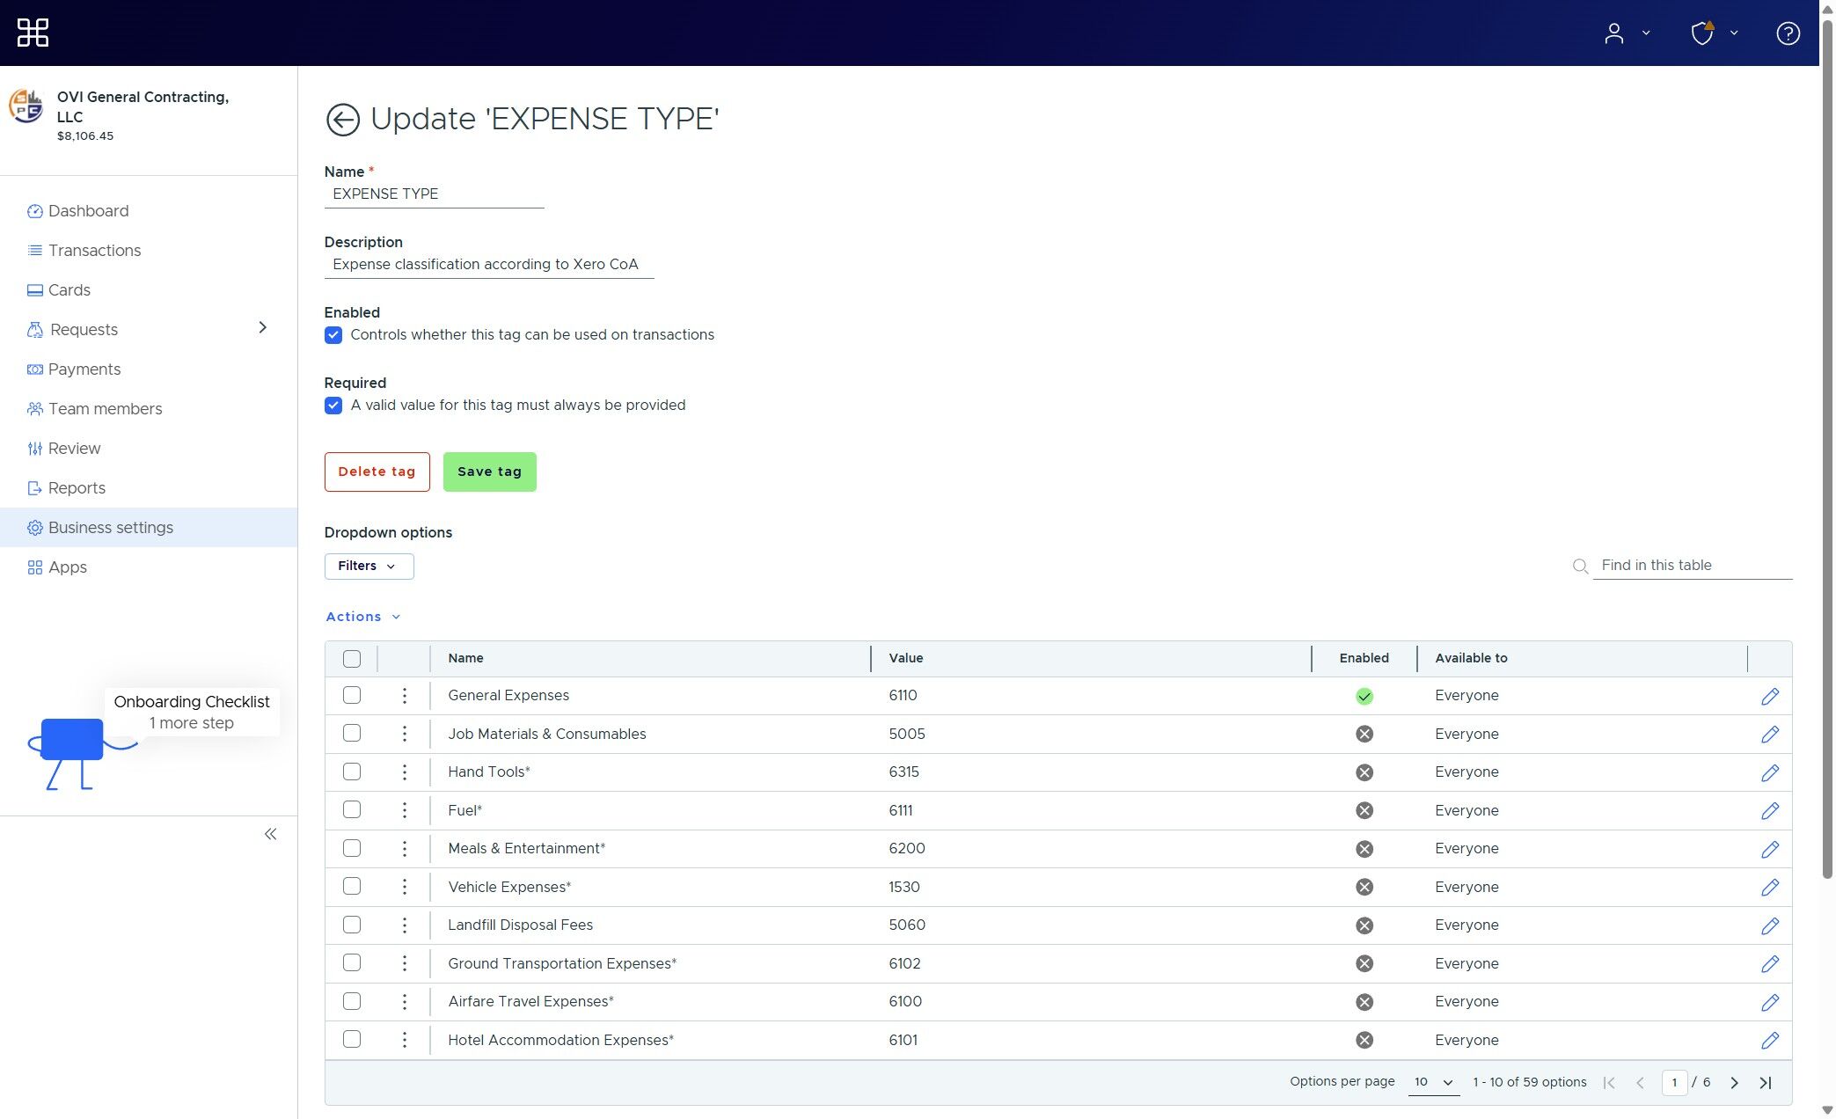
Task: Click the magnifier icon next to Find in this table
Action: 1580,567
